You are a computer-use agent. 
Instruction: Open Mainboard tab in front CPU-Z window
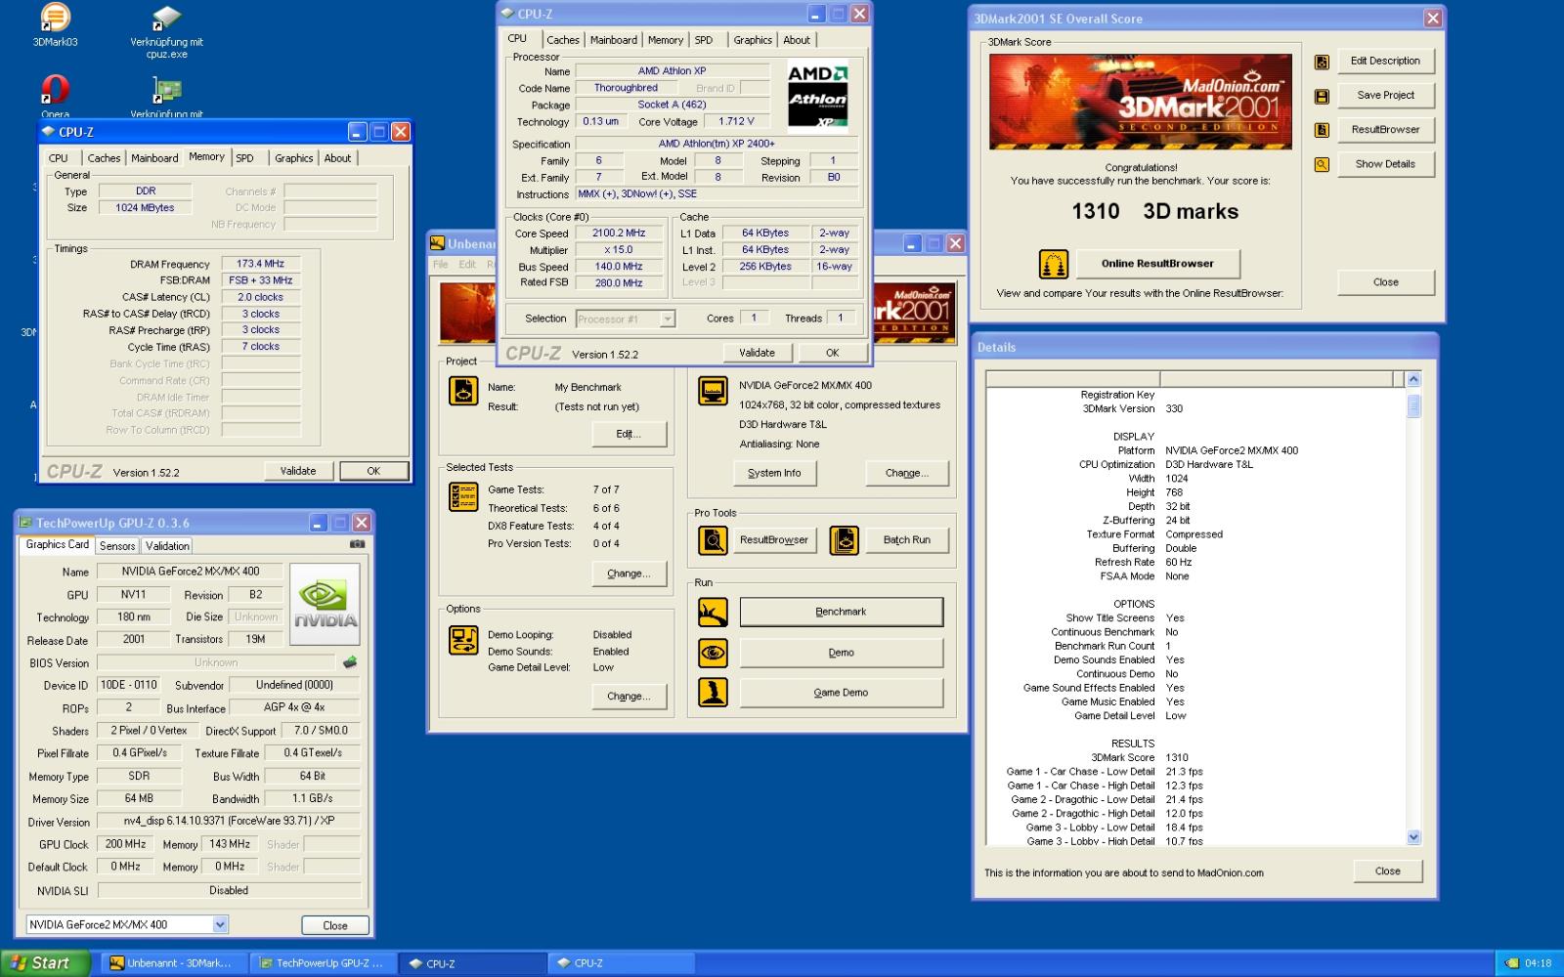[x=614, y=40]
